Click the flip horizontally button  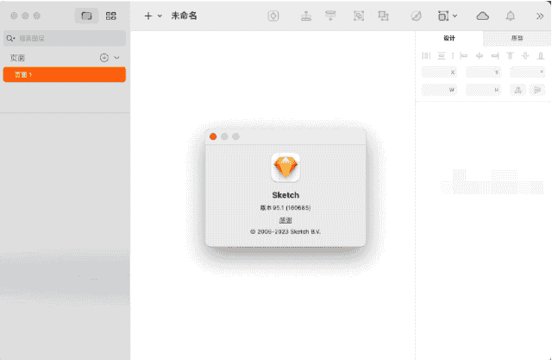point(517,90)
